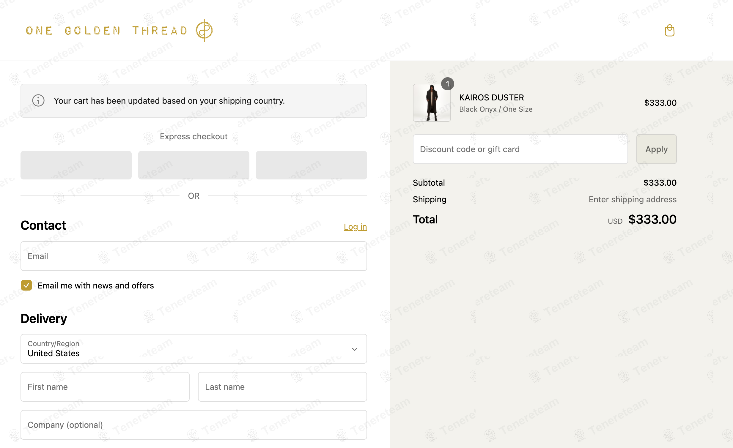
Task: Click the Company (optional) field
Action: coord(194,425)
